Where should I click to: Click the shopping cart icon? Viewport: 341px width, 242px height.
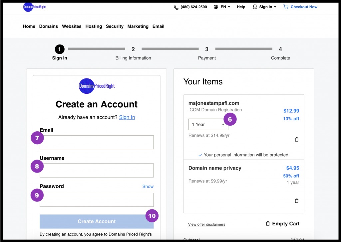pos(286,7)
